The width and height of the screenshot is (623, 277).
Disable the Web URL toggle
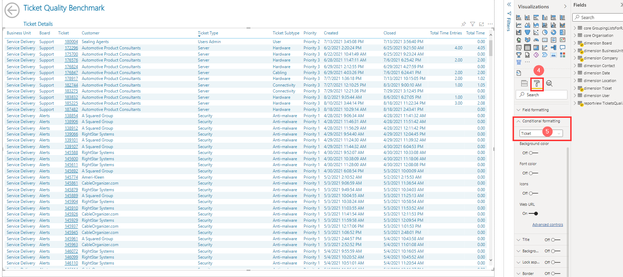(533, 214)
